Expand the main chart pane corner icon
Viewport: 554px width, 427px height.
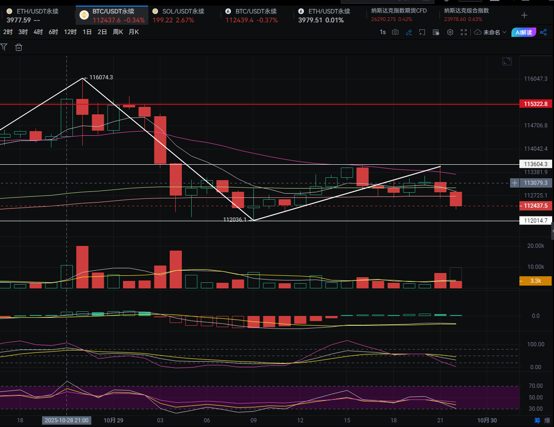pos(507,61)
